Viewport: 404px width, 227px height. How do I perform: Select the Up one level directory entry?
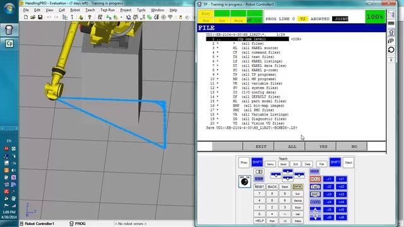coord(247,39)
